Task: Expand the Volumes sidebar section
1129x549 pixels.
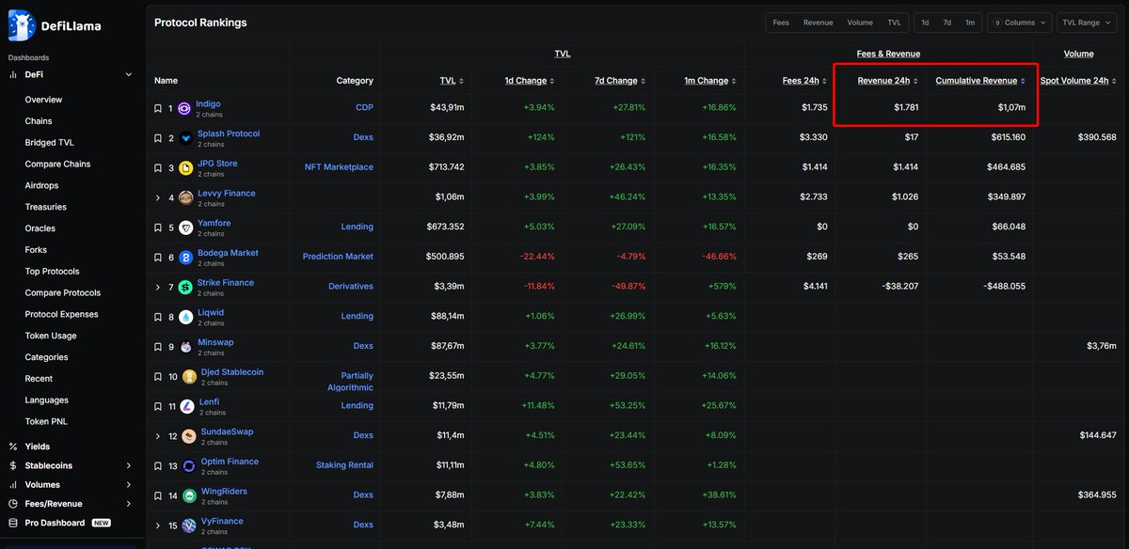Action: (129, 485)
